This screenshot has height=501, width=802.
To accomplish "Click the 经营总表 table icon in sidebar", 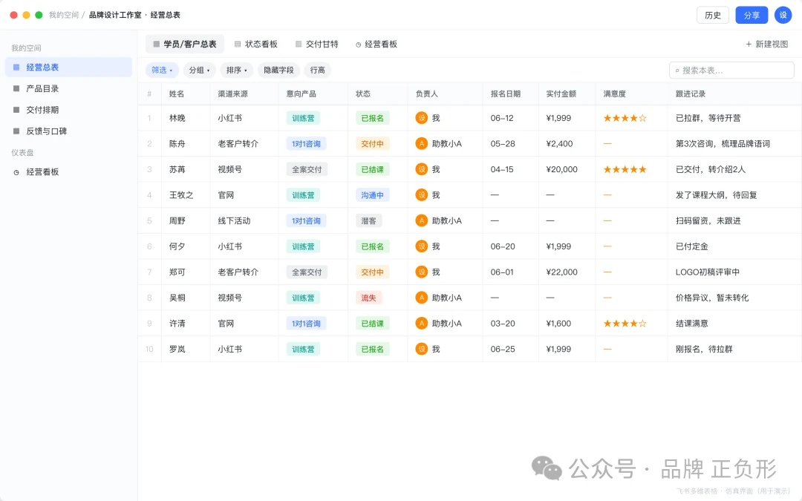I will click(x=16, y=67).
